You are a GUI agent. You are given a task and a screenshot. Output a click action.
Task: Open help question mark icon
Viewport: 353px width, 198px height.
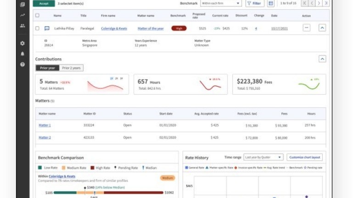tap(22, 65)
